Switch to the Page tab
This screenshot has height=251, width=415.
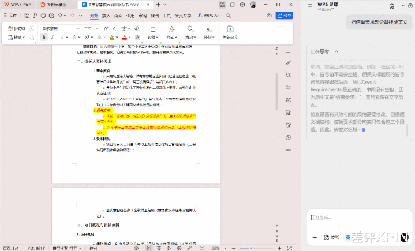(118, 16)
